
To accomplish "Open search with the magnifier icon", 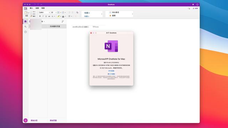I will click(x=25, y=27).
